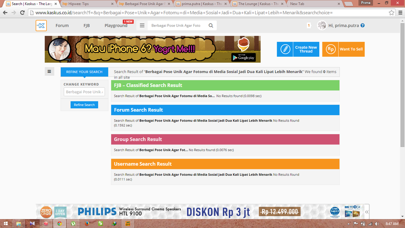Close the New Tab tab

339,4
